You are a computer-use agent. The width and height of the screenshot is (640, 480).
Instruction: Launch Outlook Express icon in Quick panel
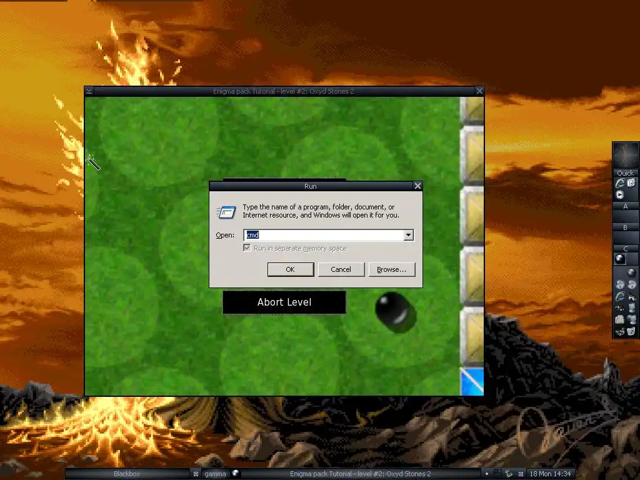pyautogui.click(x=631, y=183)
